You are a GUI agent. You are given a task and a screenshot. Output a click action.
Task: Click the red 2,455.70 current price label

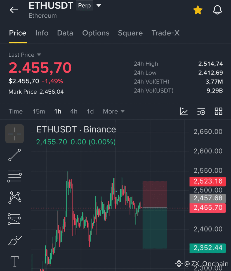pyautogui.click(x=208, y=208)
